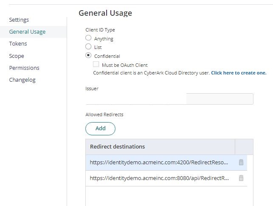The width and height of the screenshot is (273, 206).
Task: Delete the port 4200 redirect entry
Action: (241, 162)
